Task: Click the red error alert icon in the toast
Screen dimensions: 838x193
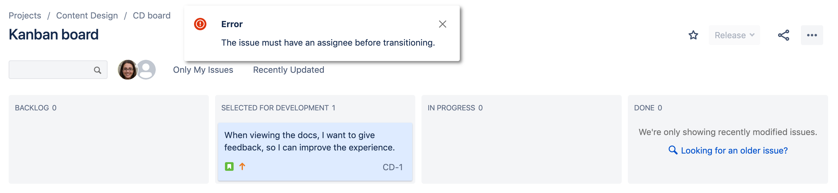Action: click(x=201, y=24)
